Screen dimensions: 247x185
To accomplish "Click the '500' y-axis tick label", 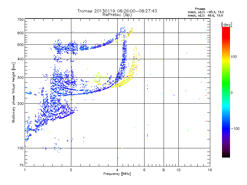I will coord(20,45).
